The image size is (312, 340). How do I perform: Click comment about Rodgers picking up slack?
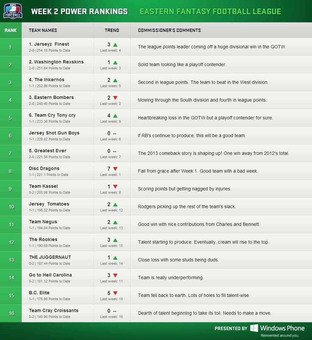coord(187,206)
